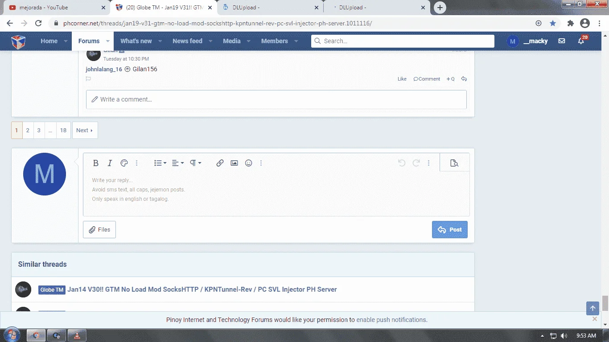Open the Forums navigation tab

click(x=89, y=41)
